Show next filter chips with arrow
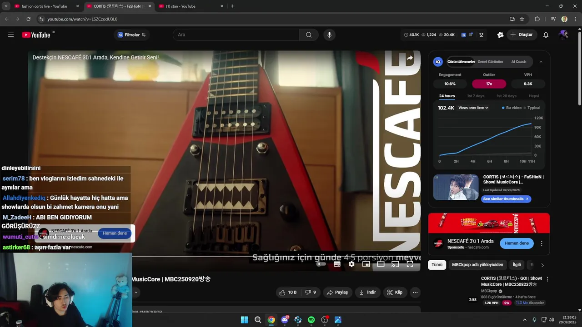The width and height of the screenshot is (582, 327). click(x=542, y=265)
